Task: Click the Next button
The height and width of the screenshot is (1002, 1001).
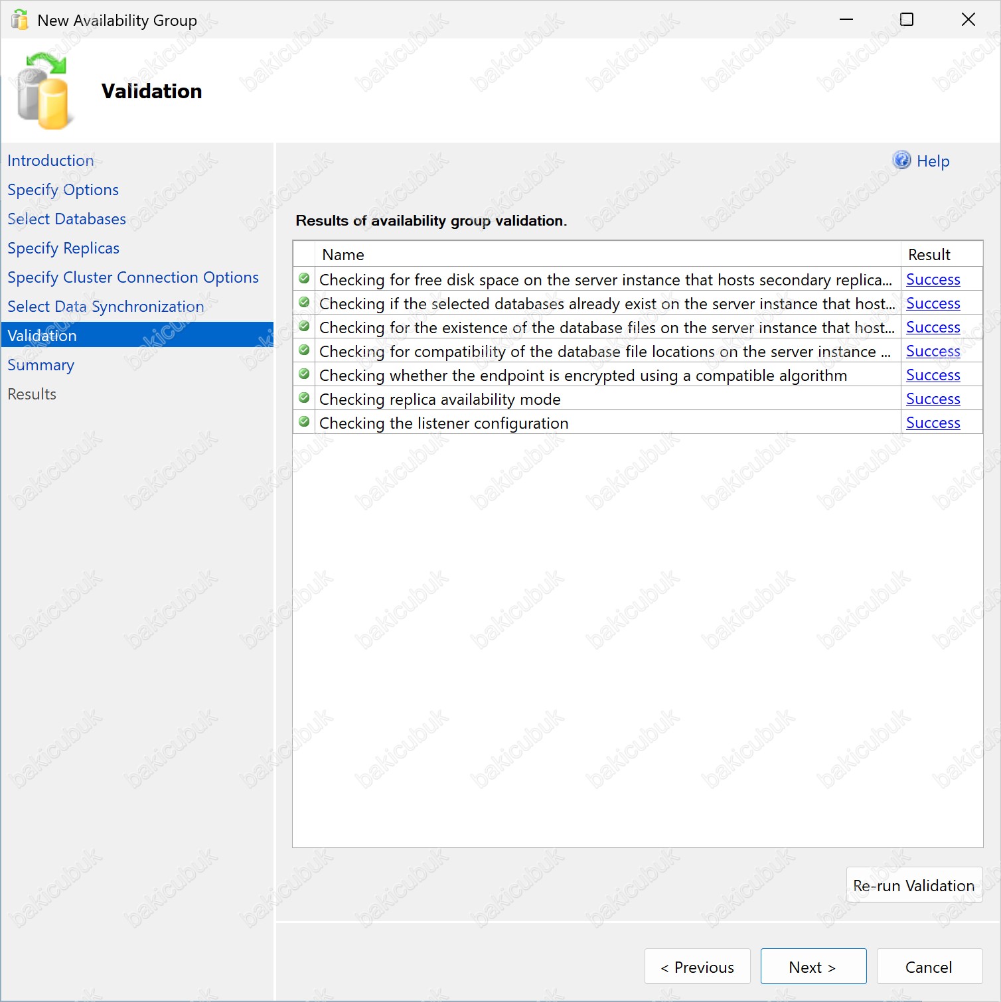Action: tap(813, 967)
